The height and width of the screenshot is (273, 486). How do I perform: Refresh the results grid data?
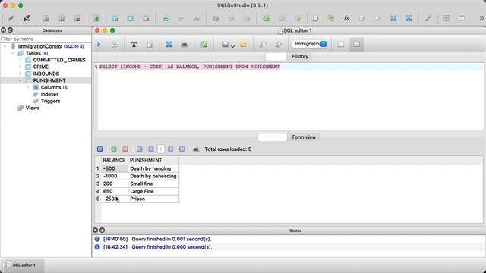[99, 149]
